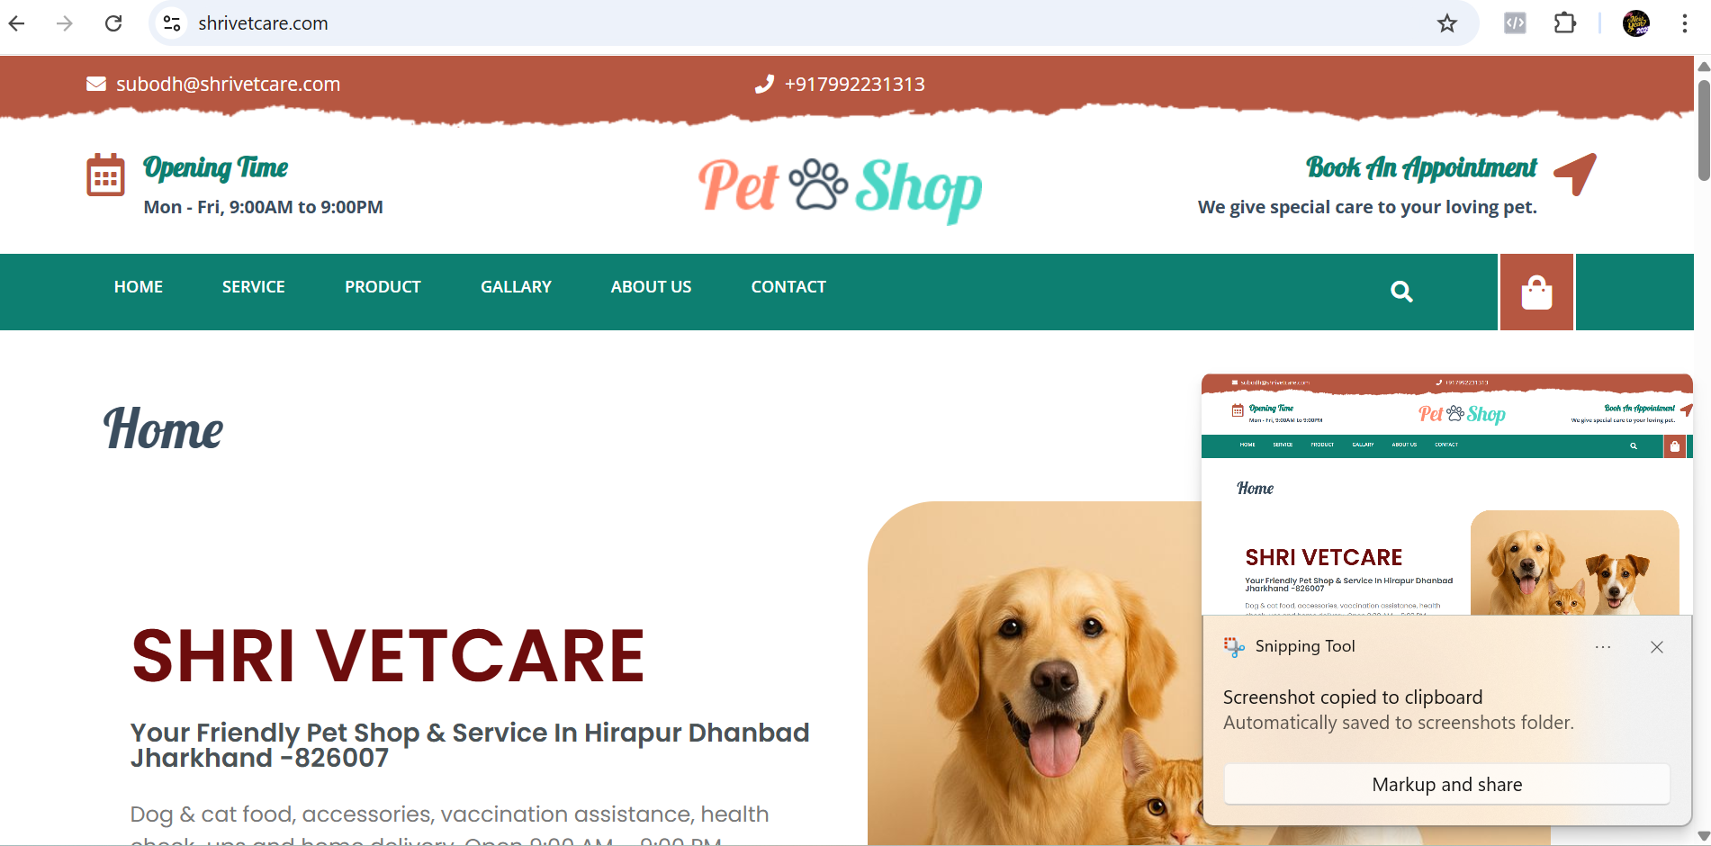View site information icon in address bar
Image resolution: width=1711 pixels, height=846 pixels.
(x=172, y=23)
